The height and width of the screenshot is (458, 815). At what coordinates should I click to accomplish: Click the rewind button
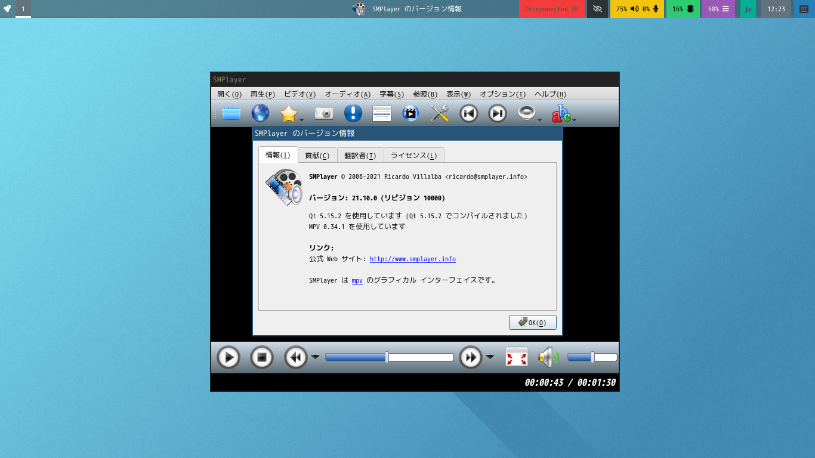(295, 357)
